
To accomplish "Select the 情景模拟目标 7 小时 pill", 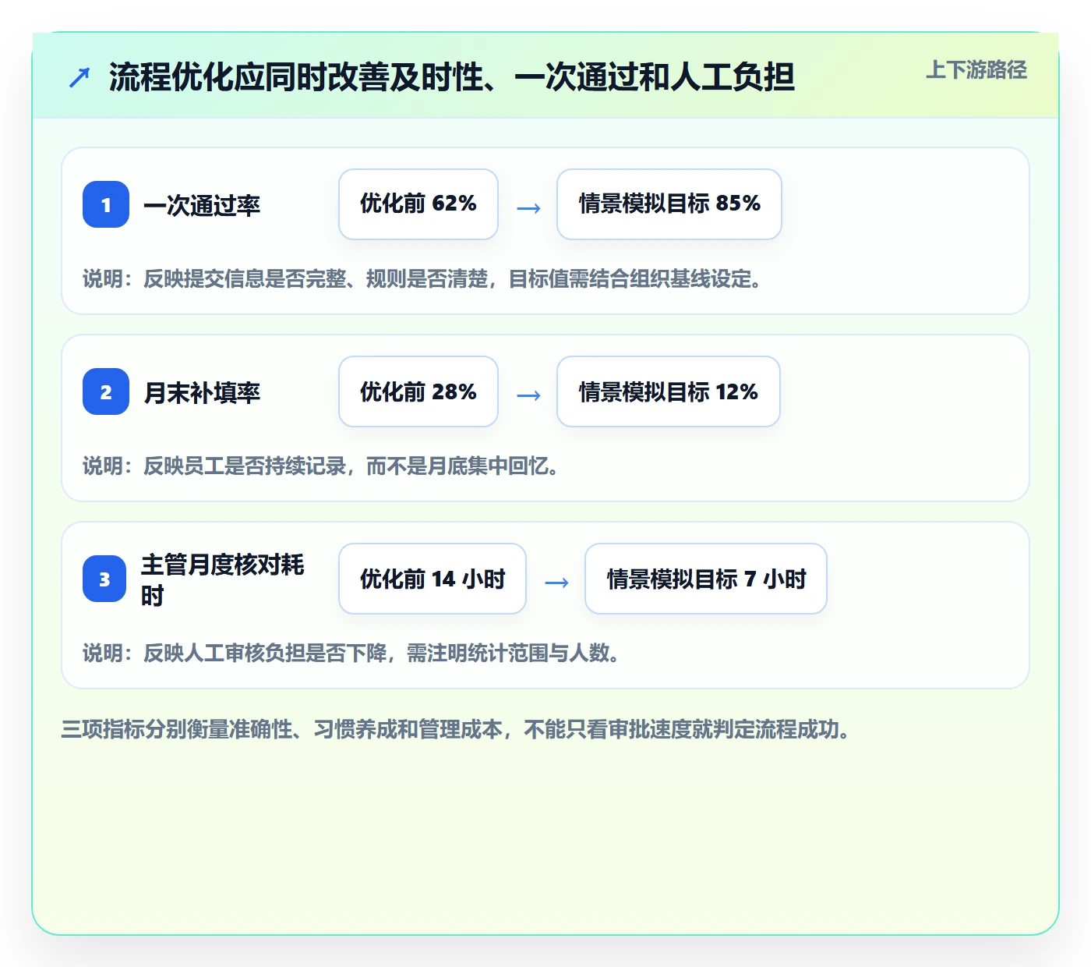I will [x=706, y=579].
